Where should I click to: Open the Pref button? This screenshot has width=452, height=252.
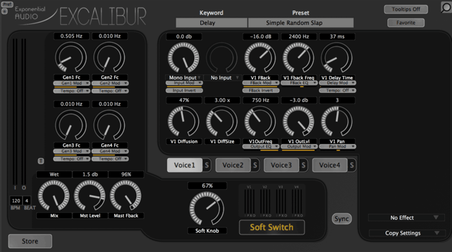(x=7, y=5)
